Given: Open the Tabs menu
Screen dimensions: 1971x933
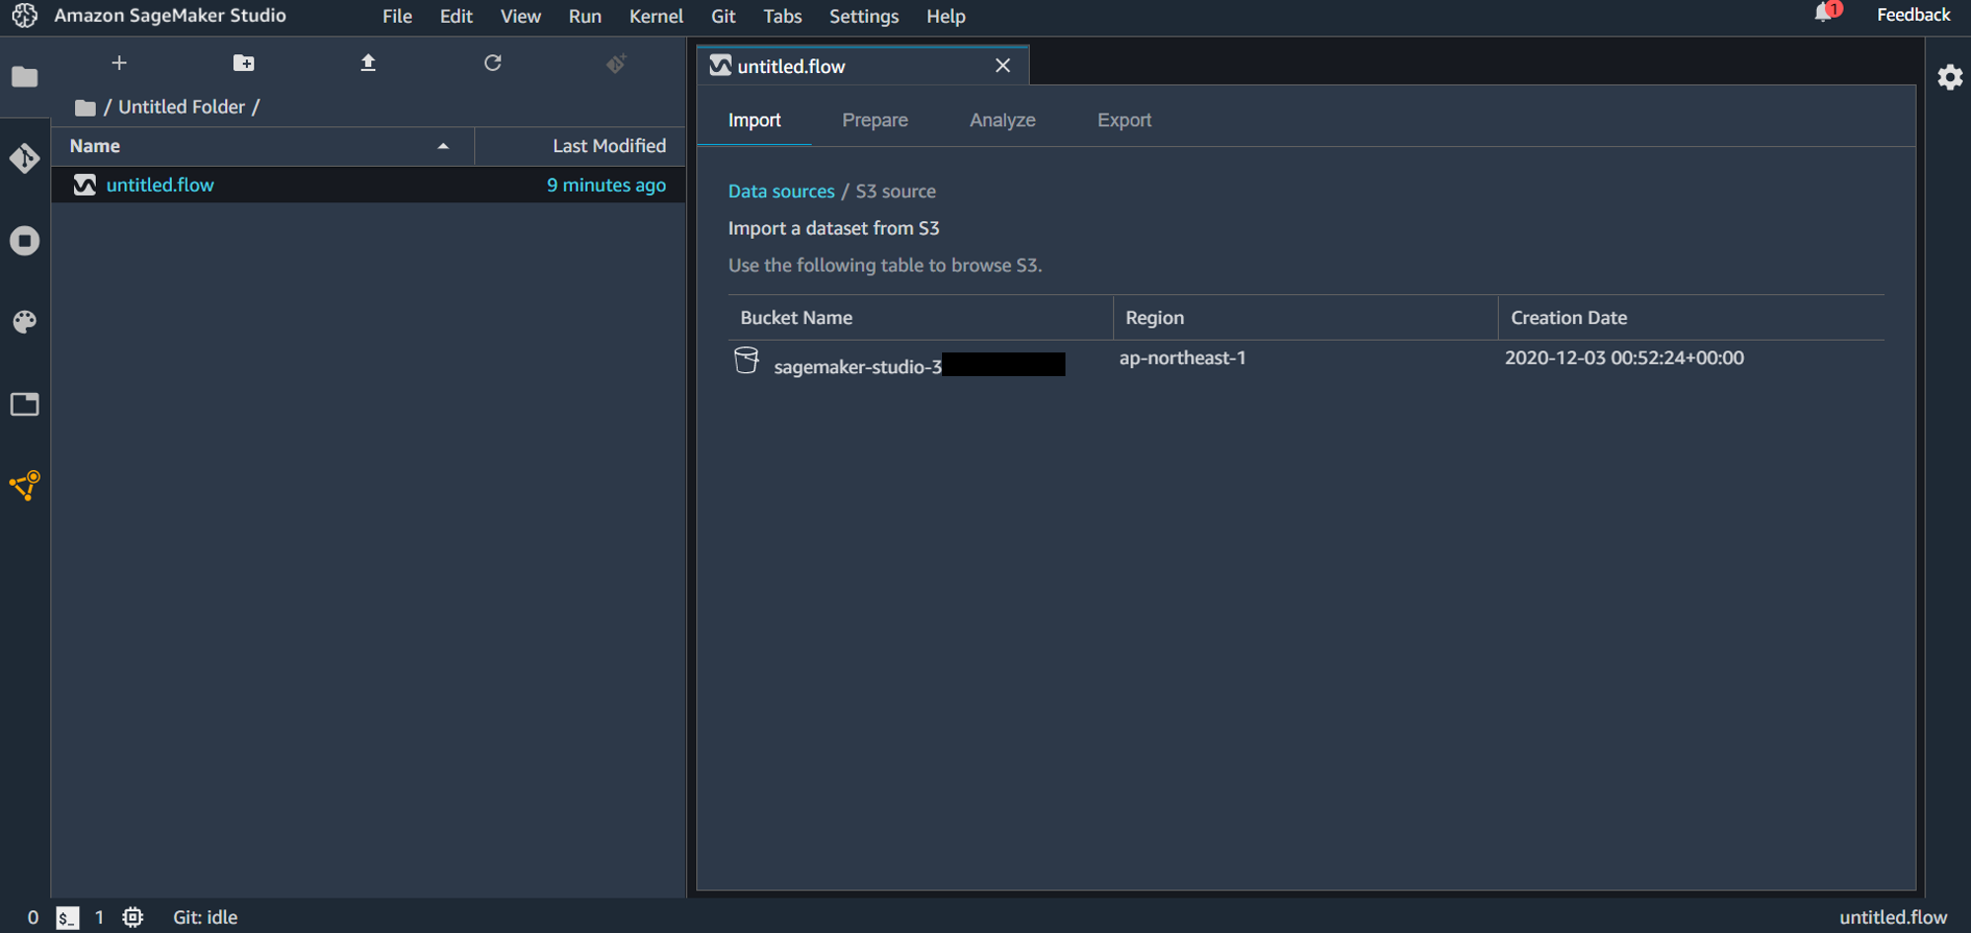Looking at the screenshot, I should tap(783, 16).
